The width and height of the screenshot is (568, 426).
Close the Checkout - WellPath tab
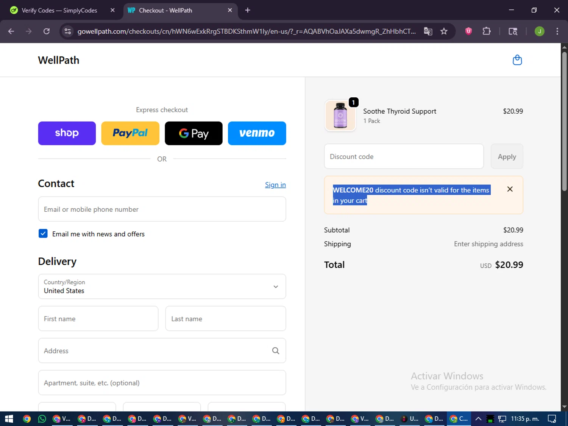[x=230, y=10]
